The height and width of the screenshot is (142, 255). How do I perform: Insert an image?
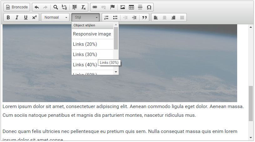click(123, 7)
